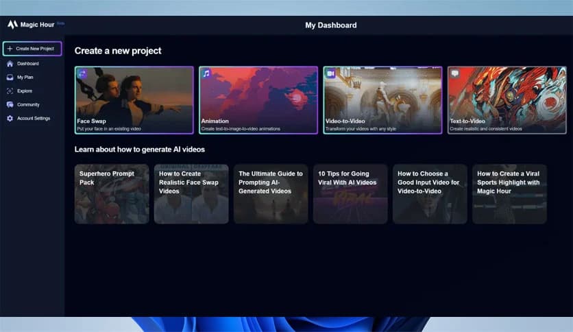Image resolution: width=573 pixels, height=332 pixels.
Task: Open the Superhero Prompt Pack article
Action: (112, 194)
